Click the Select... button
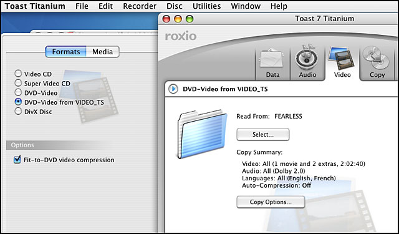This screenshot has height=234, width=399. click(263, 134)
